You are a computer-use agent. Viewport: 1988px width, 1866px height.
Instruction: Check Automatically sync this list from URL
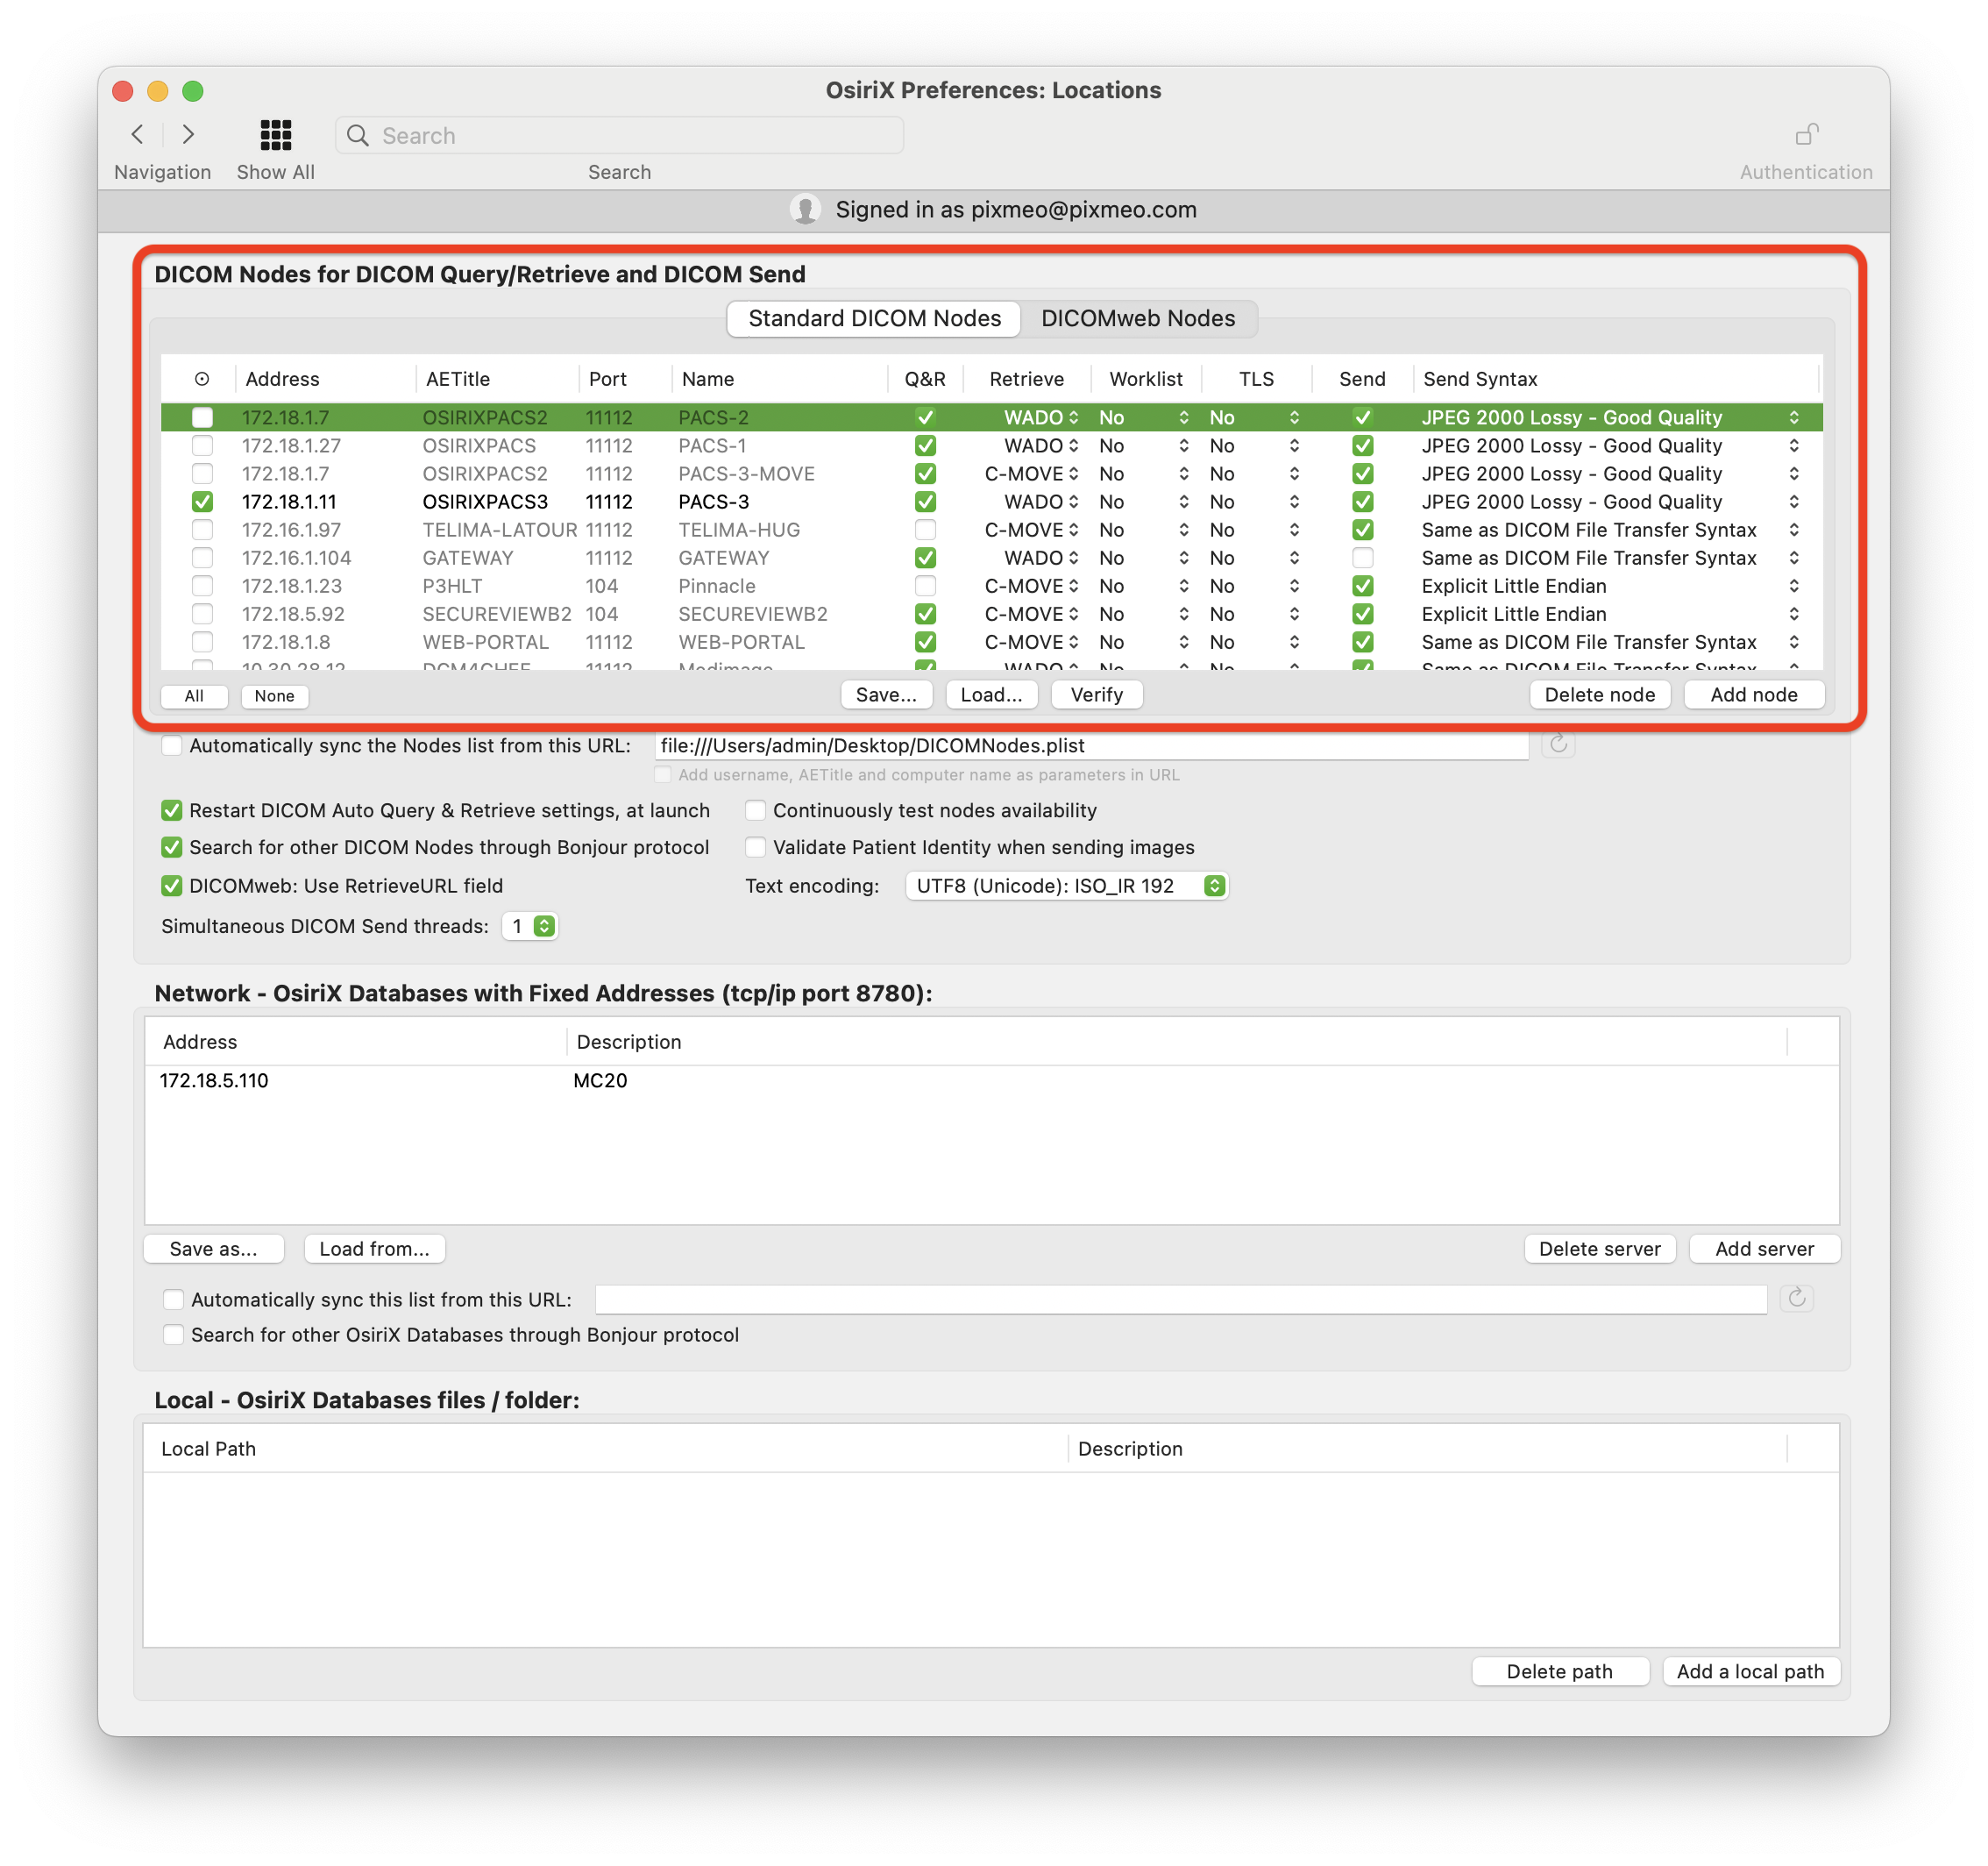point(174,1300)
